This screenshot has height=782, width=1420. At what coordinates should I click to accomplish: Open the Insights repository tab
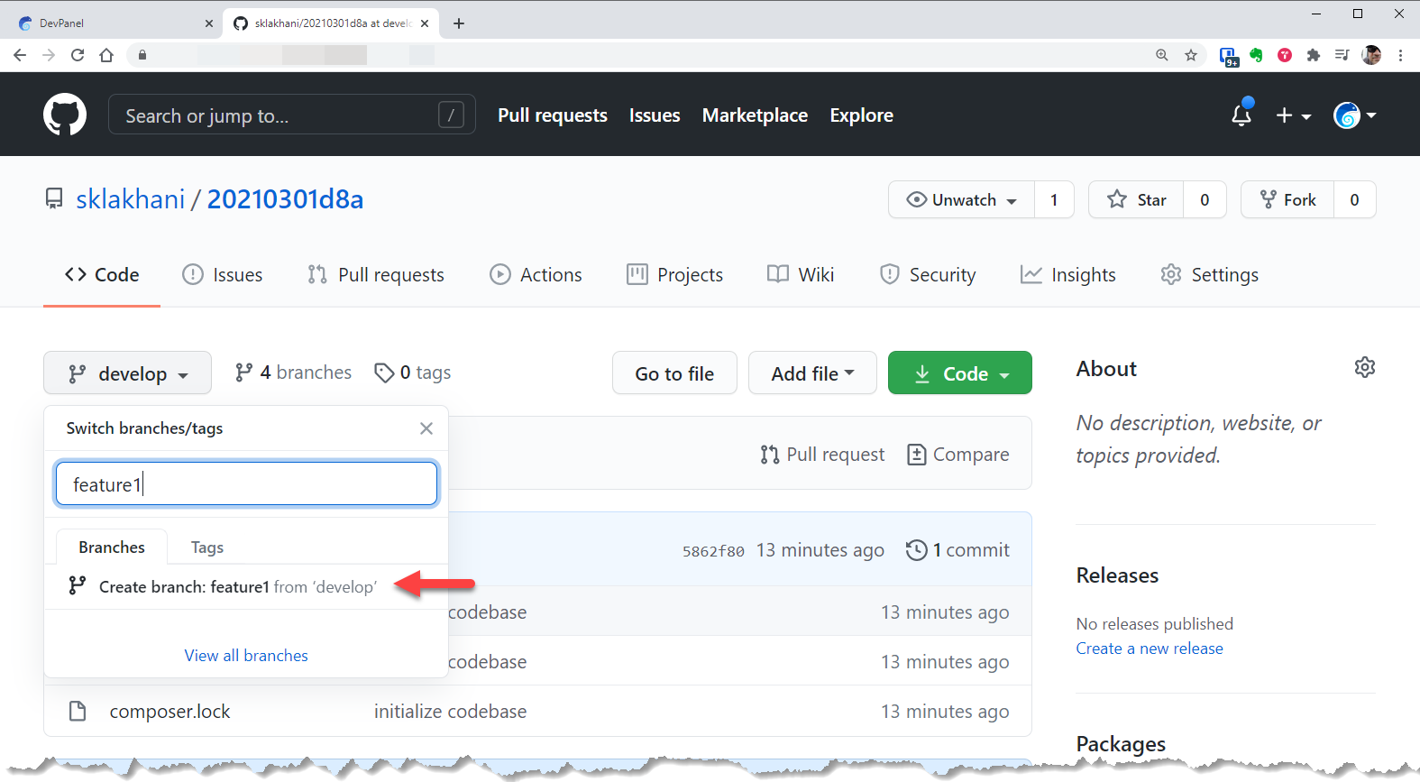1068,275
